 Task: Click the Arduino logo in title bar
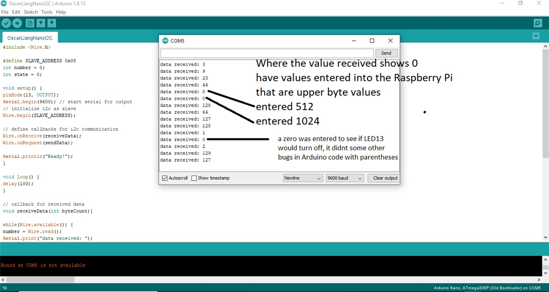4,3
